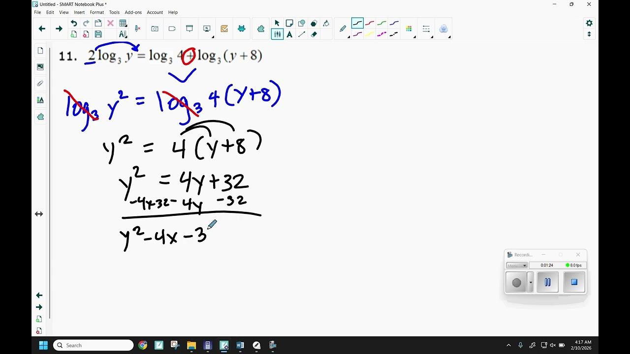This screenshot has width=630, height=354.
Task: Pause the screen recording
Action: click(x=547, y=282)
